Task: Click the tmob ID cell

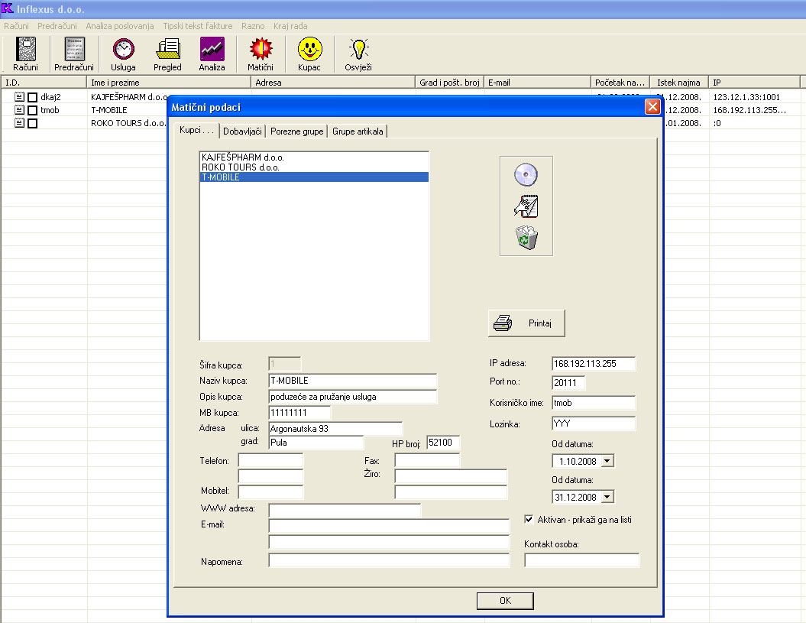Action: tap(50, 110)
